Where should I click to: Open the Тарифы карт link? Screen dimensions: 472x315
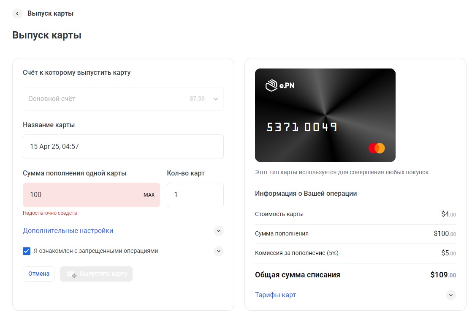tap(275, 295)
